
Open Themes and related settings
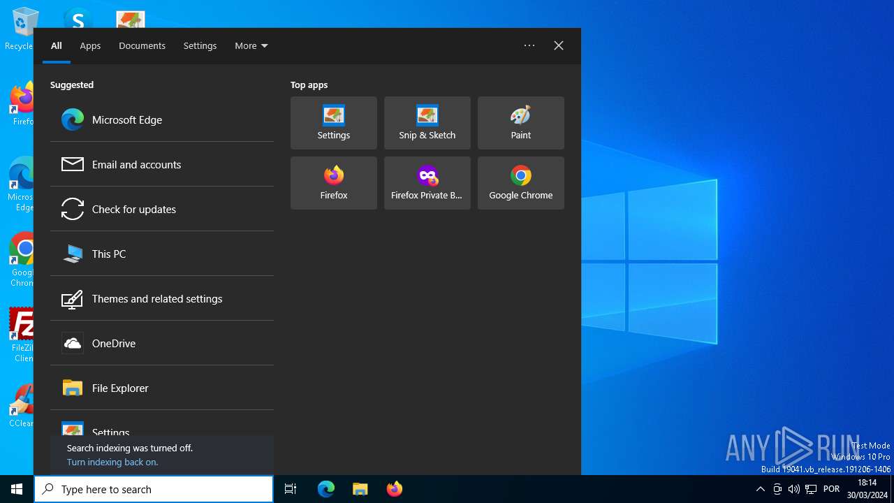click(x=162, y=298)
